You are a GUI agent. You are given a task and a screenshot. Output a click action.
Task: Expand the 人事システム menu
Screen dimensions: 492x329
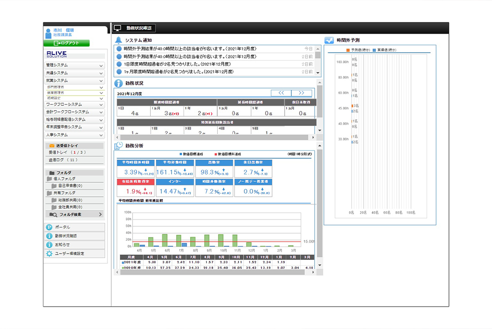pyautogui.click(x=101, y=135)
